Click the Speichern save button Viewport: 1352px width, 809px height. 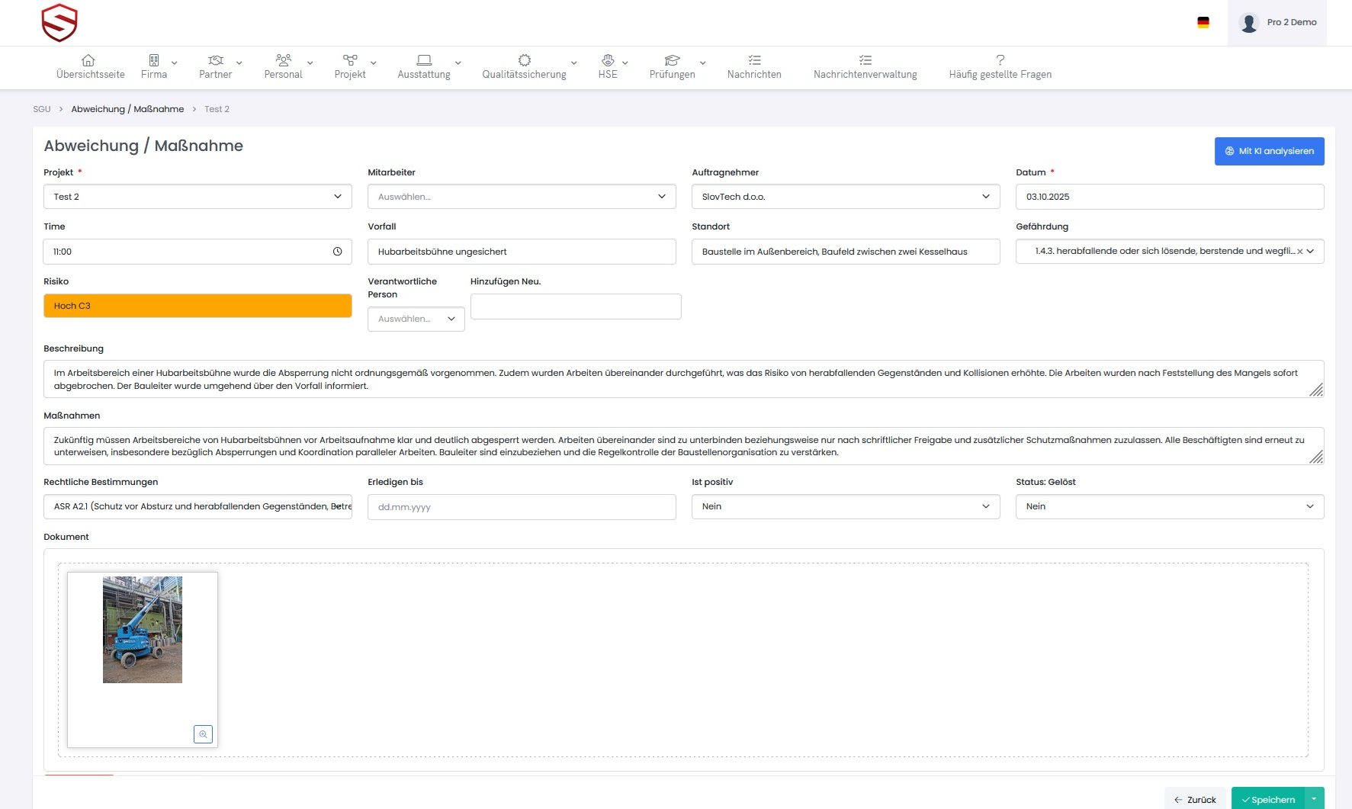1268,799
